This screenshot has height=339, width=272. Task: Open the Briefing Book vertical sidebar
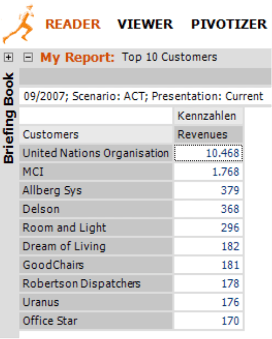tap(9, 118)
